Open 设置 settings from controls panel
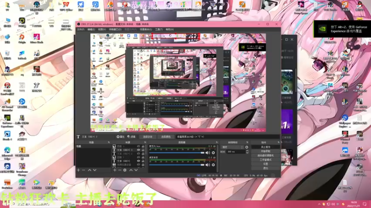 tap(265, 164)
